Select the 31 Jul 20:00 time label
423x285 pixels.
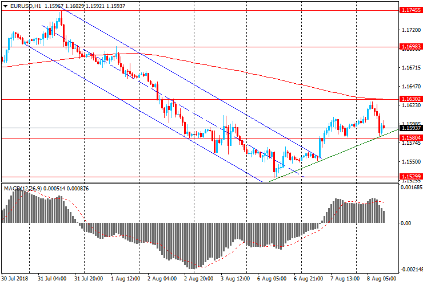pos(89,279)
